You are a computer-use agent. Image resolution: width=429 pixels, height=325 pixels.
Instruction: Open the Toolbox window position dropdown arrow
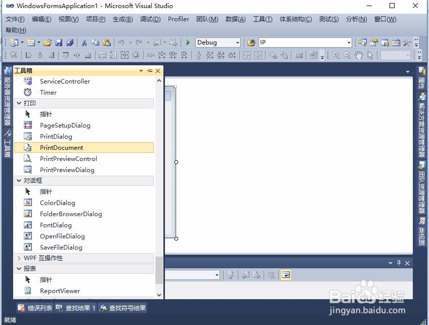pyautogui.click(x=141, y=71)
